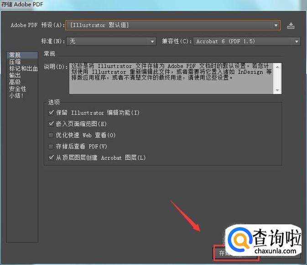Toggle 嵌入页面缩览图 checkbox

click(51, 124)
